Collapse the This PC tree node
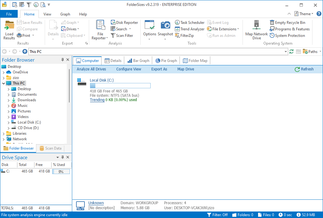The height and width of the screenshot is (218, 323). (3, 83)
